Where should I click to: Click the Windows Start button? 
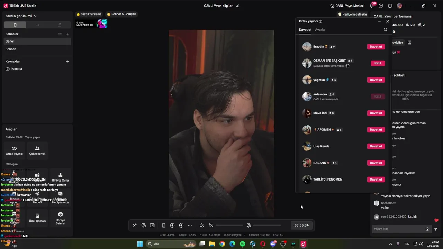[x=140, y=244]
